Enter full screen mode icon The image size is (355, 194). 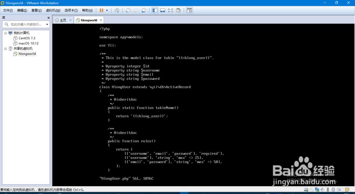tap(170, 10)
